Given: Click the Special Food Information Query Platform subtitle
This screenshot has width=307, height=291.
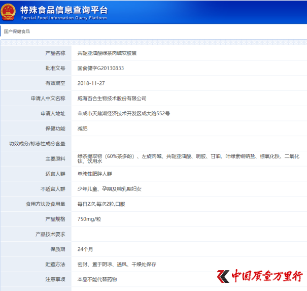Looking at the screenshot, I should click(64, 18).
